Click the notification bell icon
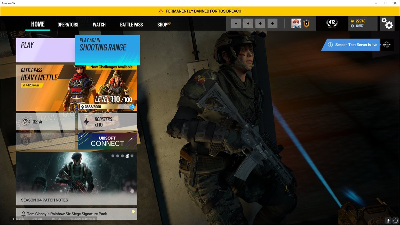 (x=23, y=214)
